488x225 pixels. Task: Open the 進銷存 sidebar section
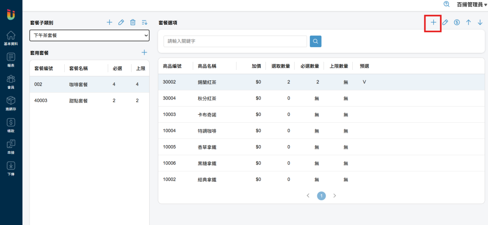coord(11,103)
